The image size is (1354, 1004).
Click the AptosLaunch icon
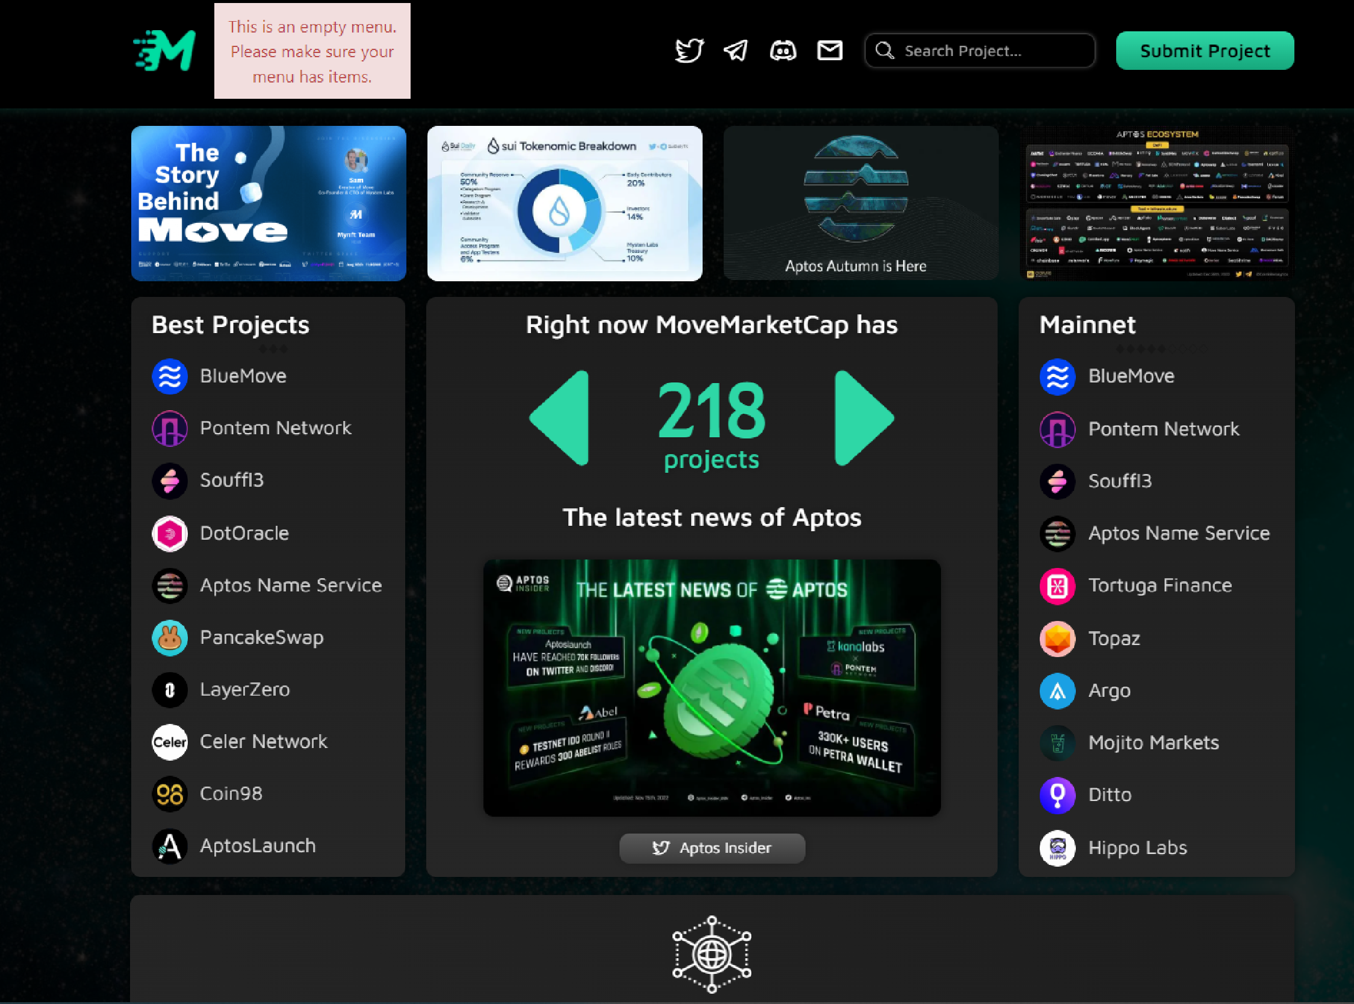170,846
